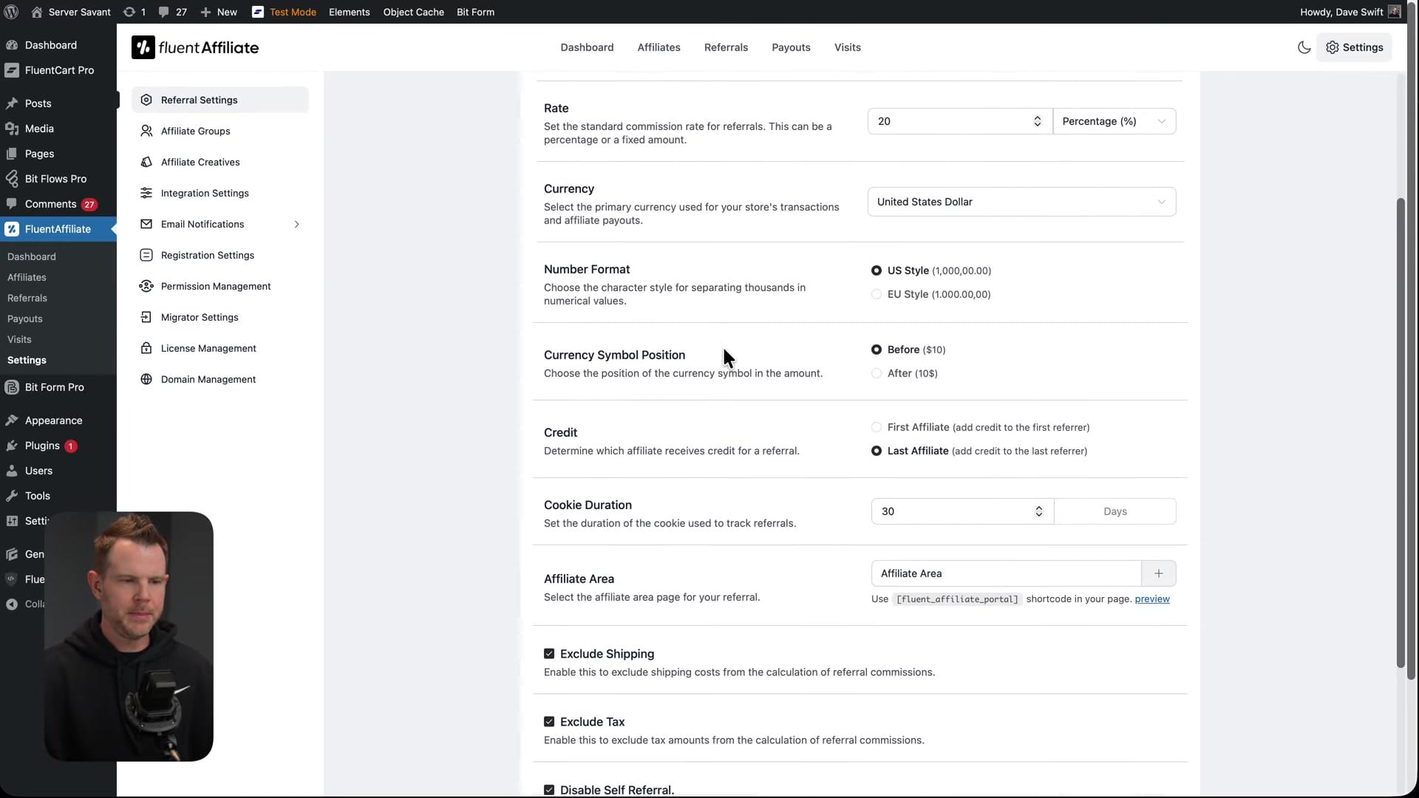Click the Rate value stepper arrows
Viewport: 1419px width, 798px height.
click(1037, 121)
